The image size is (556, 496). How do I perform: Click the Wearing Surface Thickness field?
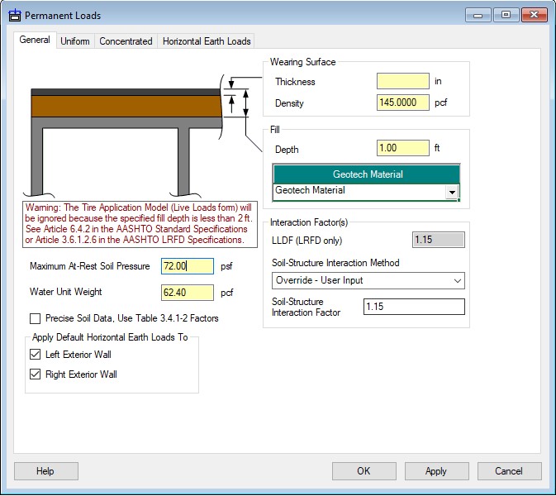(403, 81)
